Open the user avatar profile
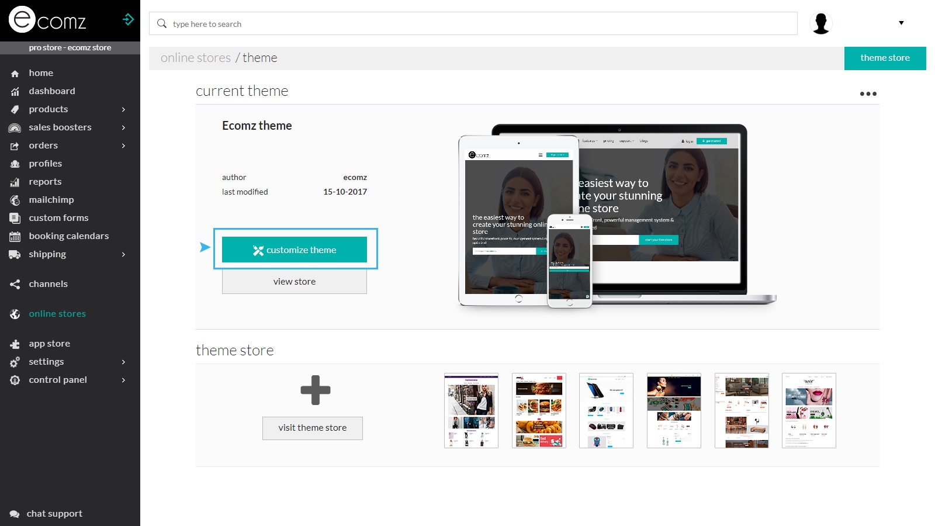 pyautogui.click(x=821, y=23)
